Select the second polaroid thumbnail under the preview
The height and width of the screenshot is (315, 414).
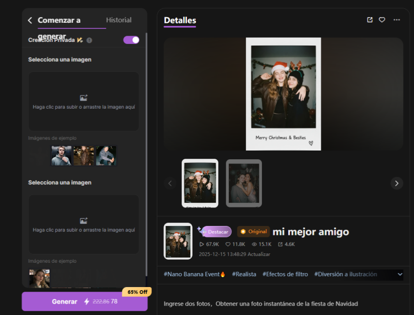pyautogui.click(x=244, y=183)
